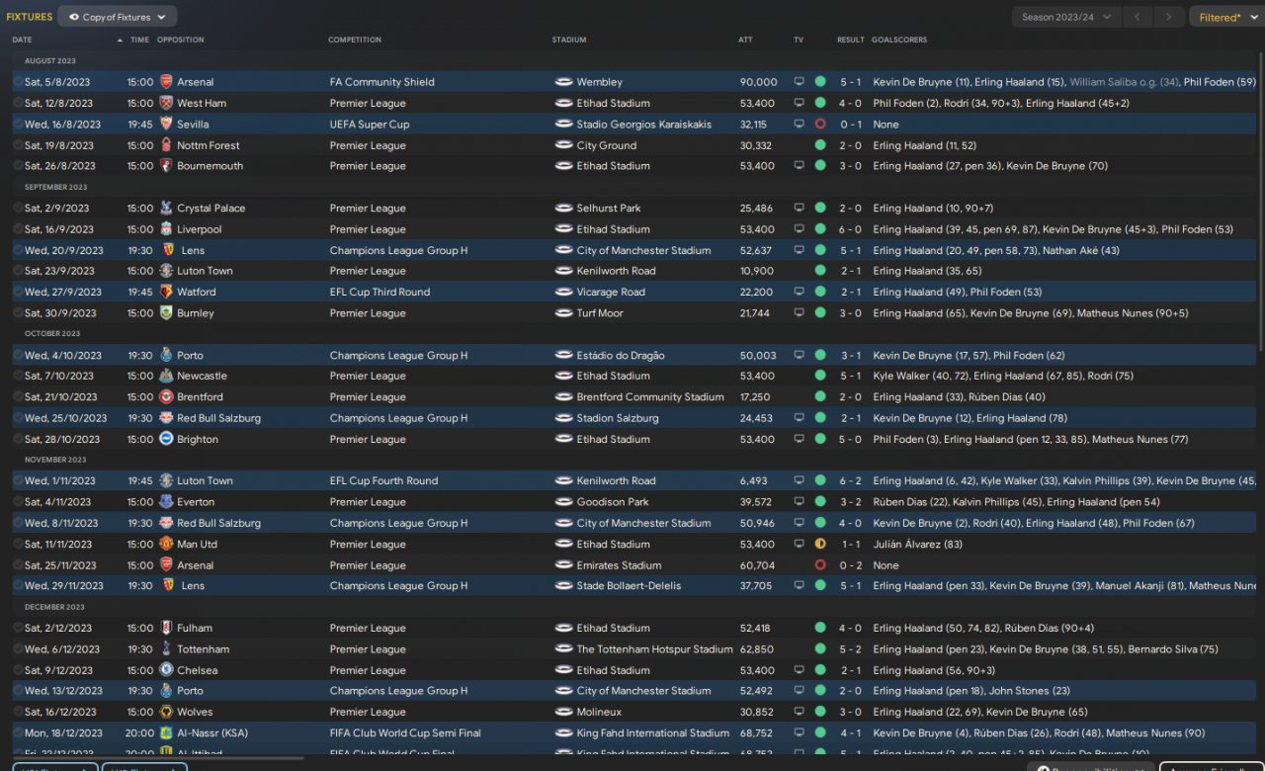
Task: Click the TV icon in the Arsenal Community Shield row
Action: [x=799, y=82]
